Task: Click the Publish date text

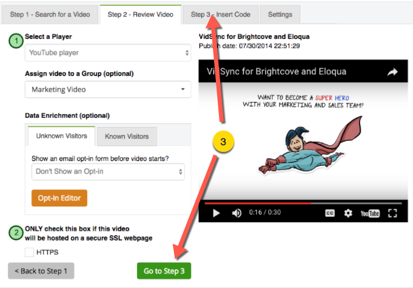Action: pyautogui.click(x=249, y=46)
